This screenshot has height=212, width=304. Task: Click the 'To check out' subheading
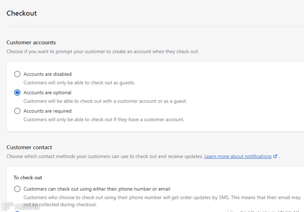tap(28, 178)
